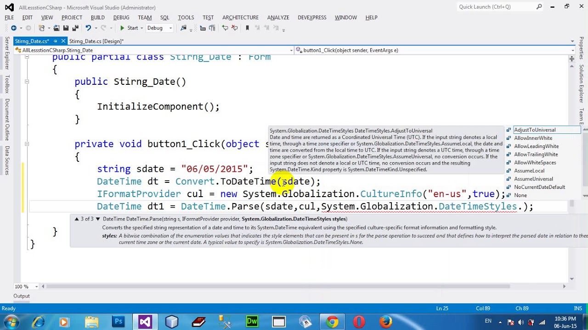Show previous Parse overload in tooltip

77,219
